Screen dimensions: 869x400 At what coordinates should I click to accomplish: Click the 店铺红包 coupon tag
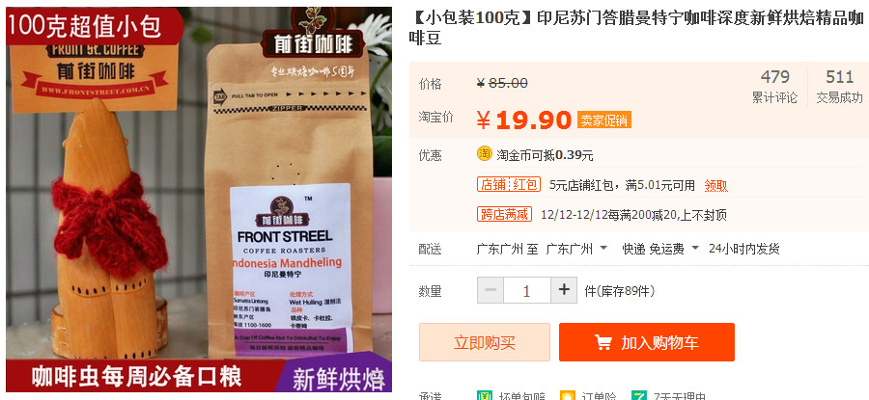click(509, 185)
